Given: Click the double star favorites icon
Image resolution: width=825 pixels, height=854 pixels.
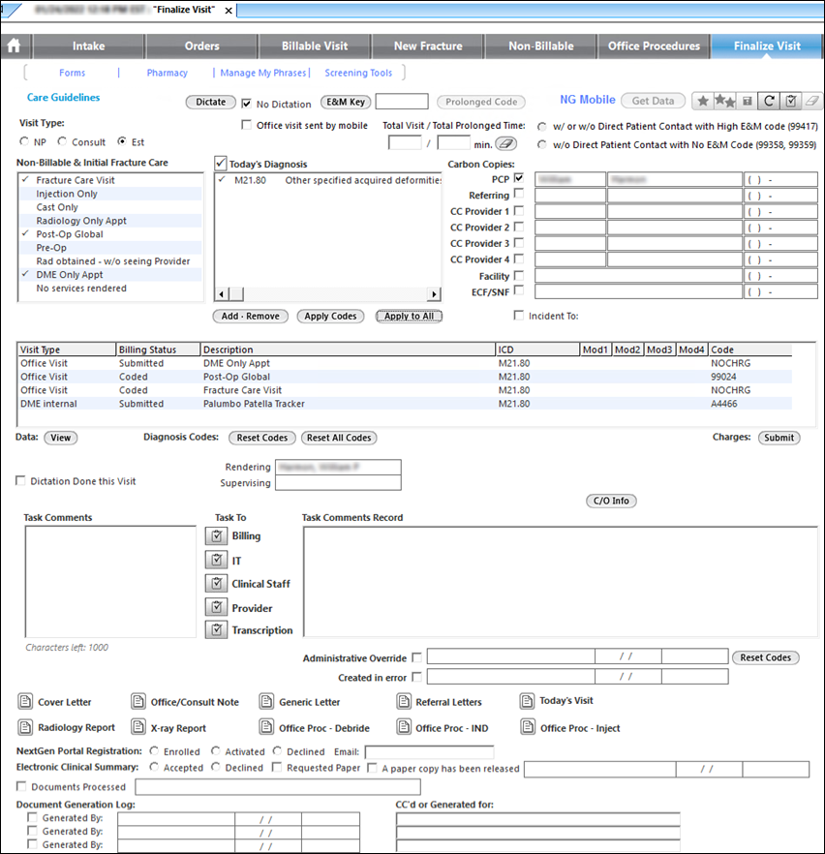Looking at the screenshot, I should coord(725,101).
